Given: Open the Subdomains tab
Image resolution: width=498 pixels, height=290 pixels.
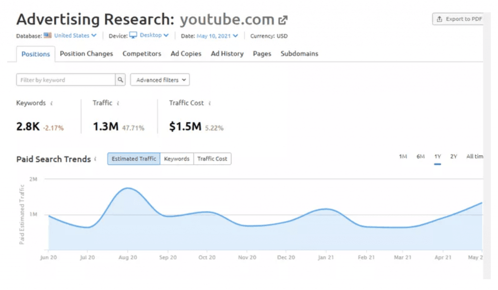Looking at the screenshot, I should [x=299, y=53].
